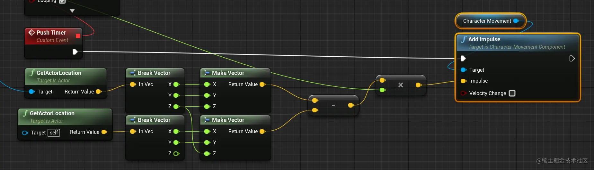Screen dimensions: 594x170
Task: Click the upper GetActorLocation Return Value pin
Action: coord(99,92)
